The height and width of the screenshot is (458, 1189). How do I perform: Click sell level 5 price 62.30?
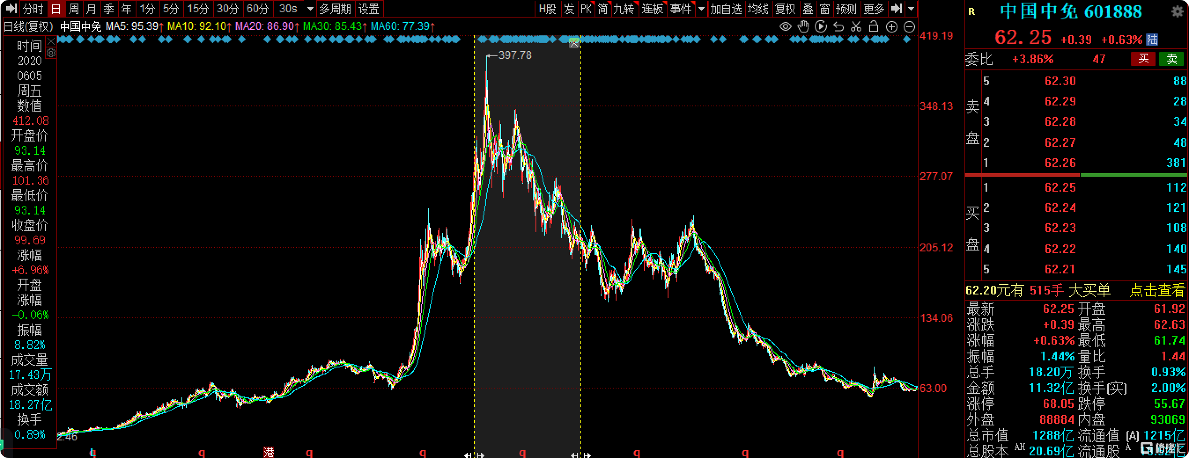[1060, 82]
